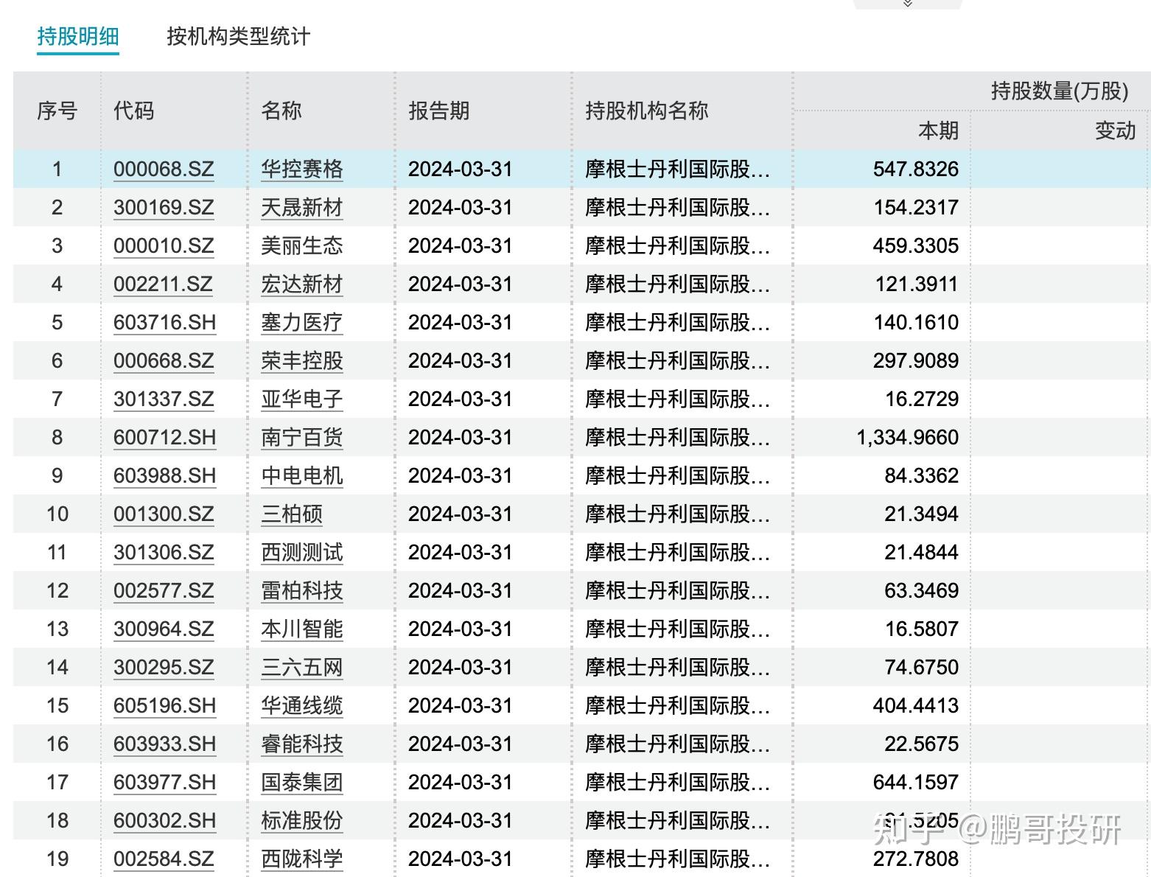Image resolution: width=1151 pixels, height=877 pixels.
Task: Open stock name link 国泰集团
Action: 302,782
